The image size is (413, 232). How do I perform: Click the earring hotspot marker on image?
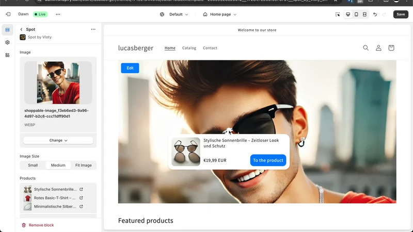tap(302, 139)
